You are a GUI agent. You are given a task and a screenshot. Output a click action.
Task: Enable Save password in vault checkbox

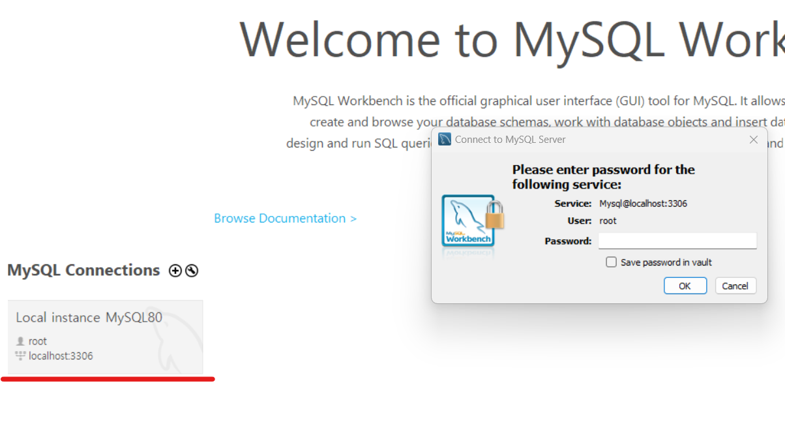coord(611,262)
